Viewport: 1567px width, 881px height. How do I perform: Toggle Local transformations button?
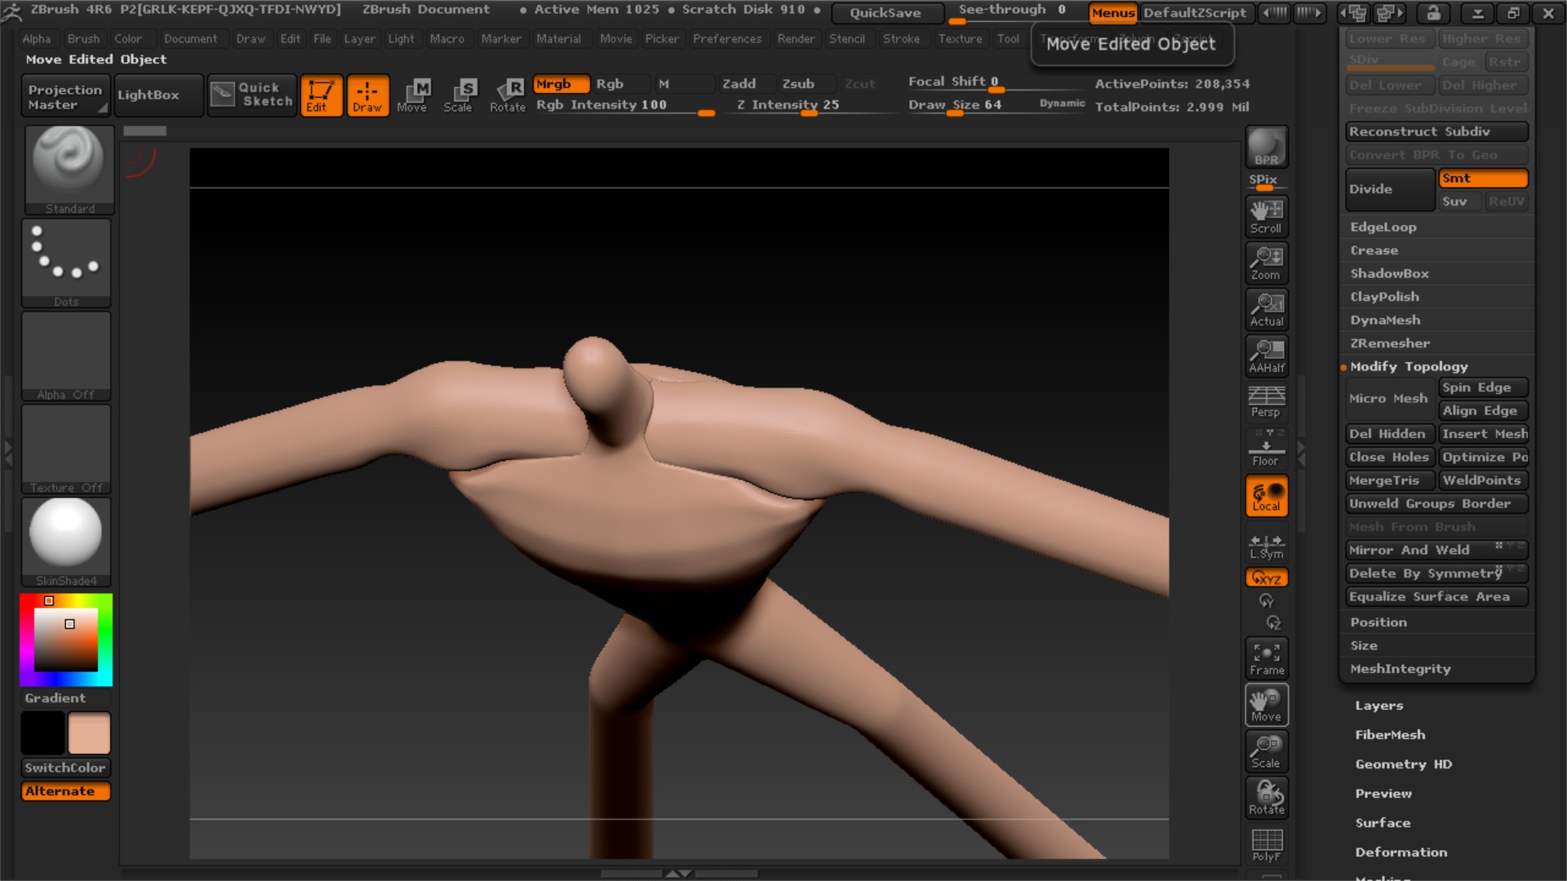point(1266,495)
